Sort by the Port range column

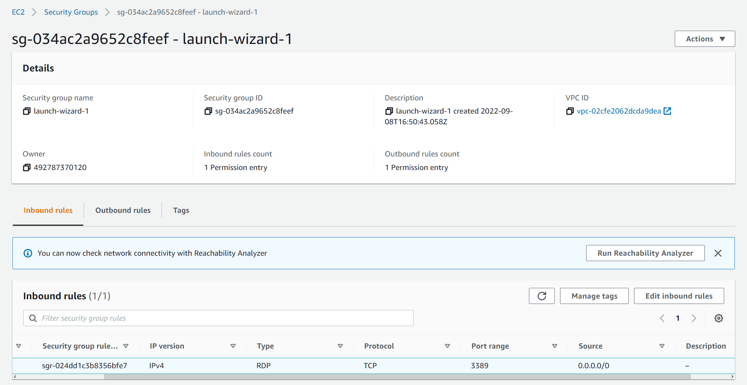click(x=554, y=346)
